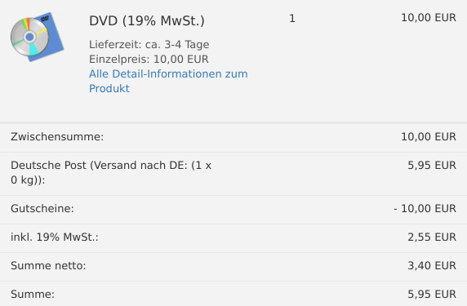Click the Deutsche Post shipping label
The width and height of the screenshot is (467, 306).
111,172
